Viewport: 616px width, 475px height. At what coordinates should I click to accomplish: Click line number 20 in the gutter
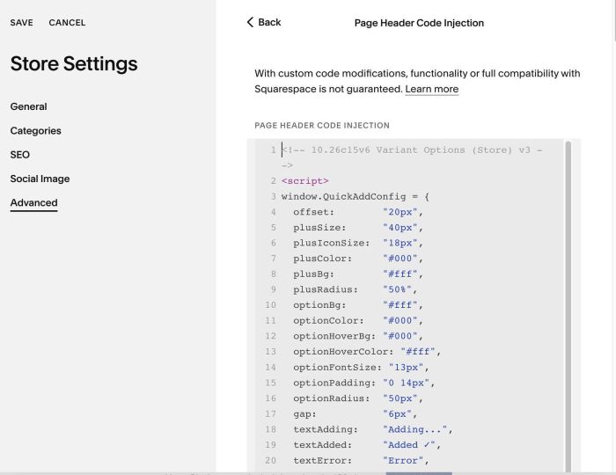click(270, 460)
